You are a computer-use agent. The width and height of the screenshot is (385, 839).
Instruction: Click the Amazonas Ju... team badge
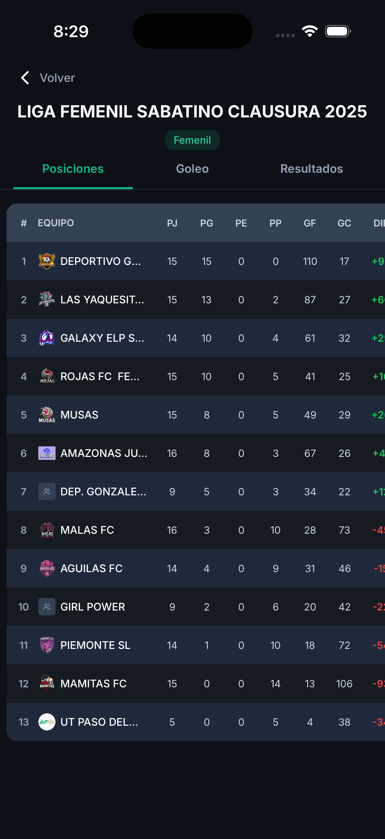click(x=47, y=453)
